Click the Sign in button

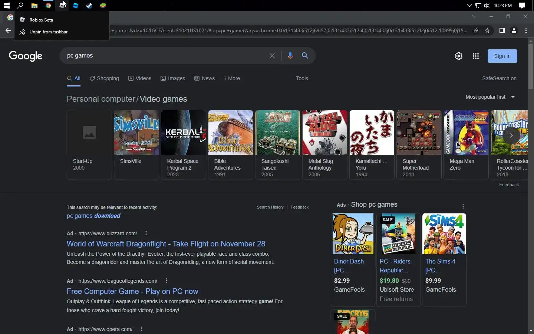click(502, 56)
